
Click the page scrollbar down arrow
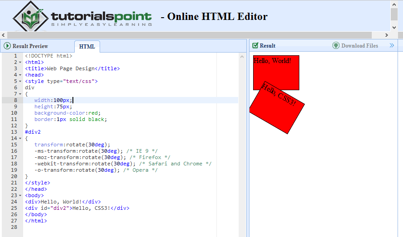(394, 27)
